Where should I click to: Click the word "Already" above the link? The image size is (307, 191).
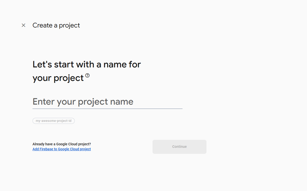tap(38, 144)
